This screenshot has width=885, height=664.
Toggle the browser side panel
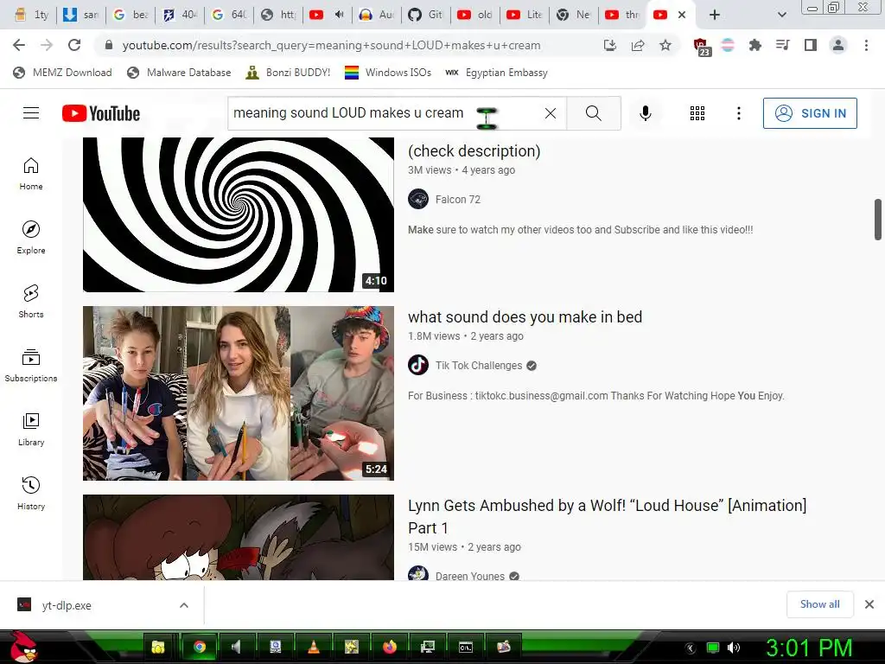coord(811,45)
